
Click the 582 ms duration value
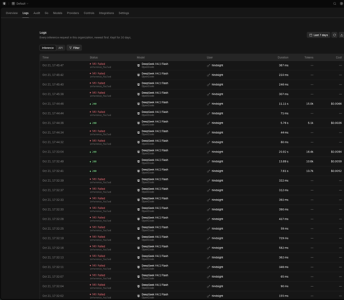(283, 248)
